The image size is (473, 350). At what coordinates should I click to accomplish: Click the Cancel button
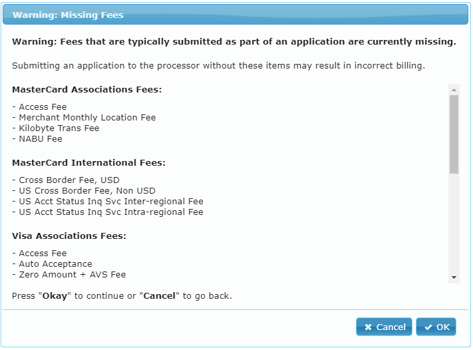pos(384,327)
